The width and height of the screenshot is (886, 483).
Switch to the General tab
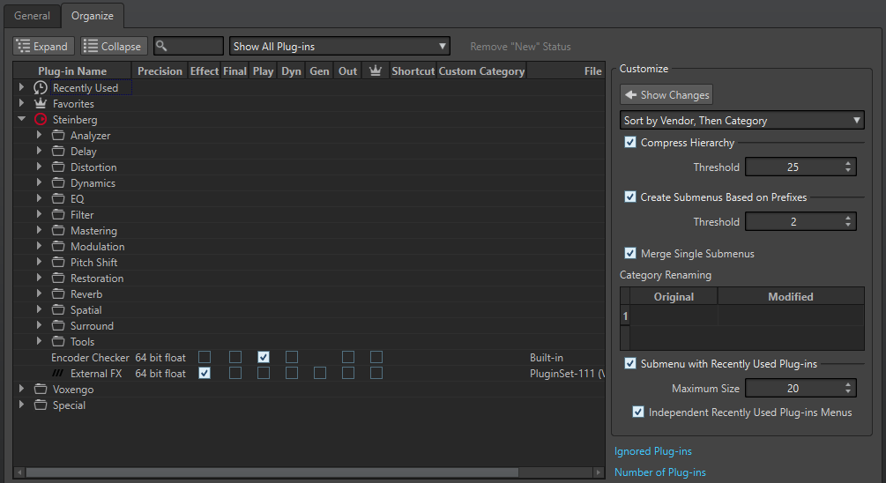(32, 15)
